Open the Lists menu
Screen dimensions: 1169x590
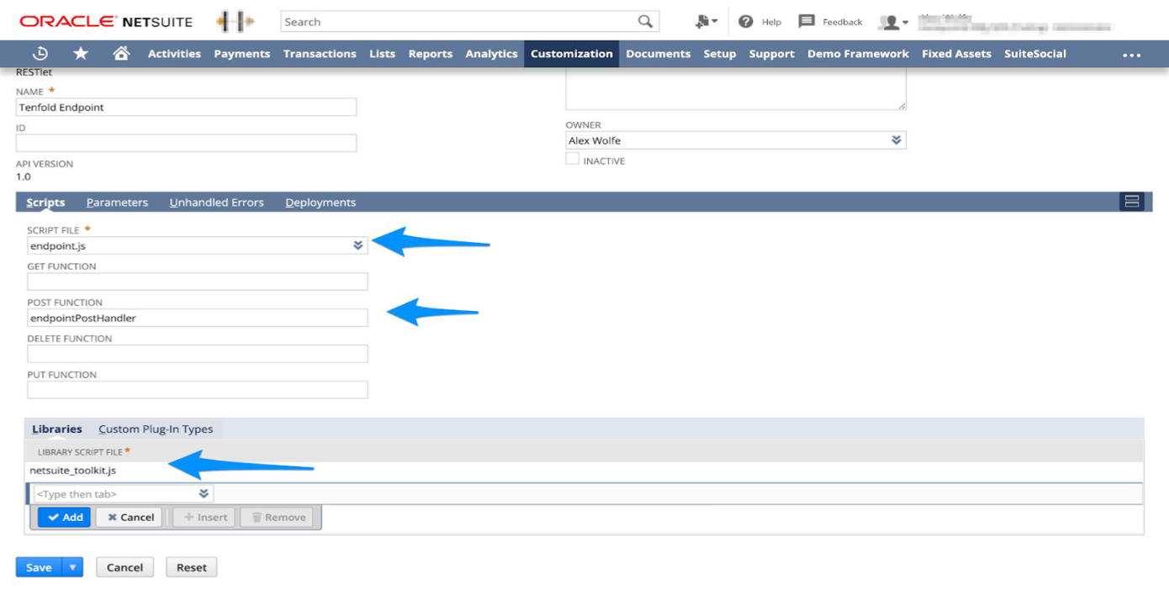coord(382,53)
